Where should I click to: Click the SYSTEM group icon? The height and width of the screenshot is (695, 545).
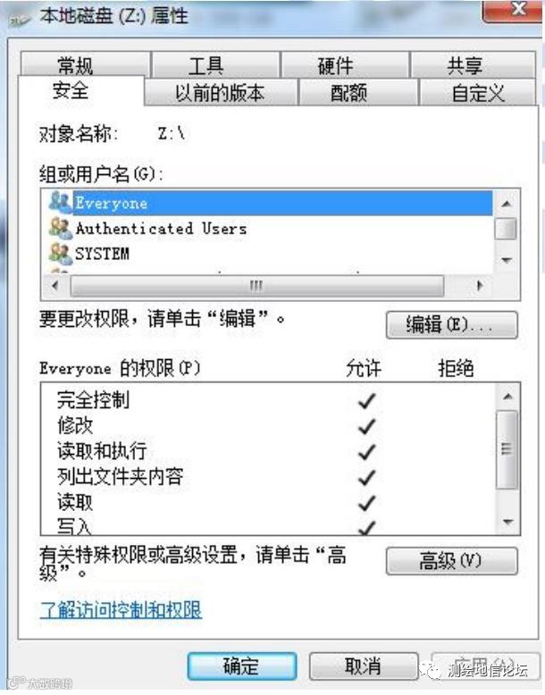[x=60, y=254]
